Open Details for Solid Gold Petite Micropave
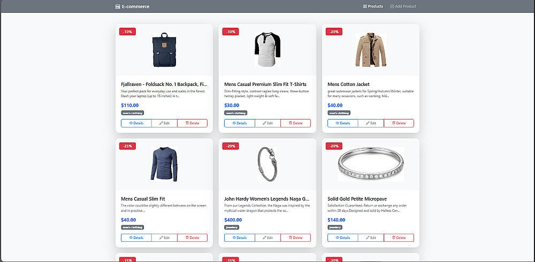The image size is (535, 262). click(342, 238)
